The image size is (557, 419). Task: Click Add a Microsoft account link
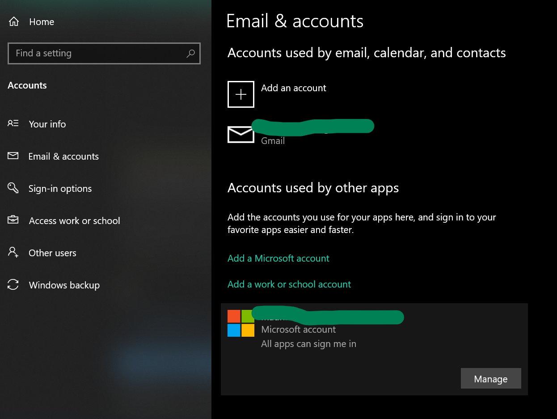[278, 258]
